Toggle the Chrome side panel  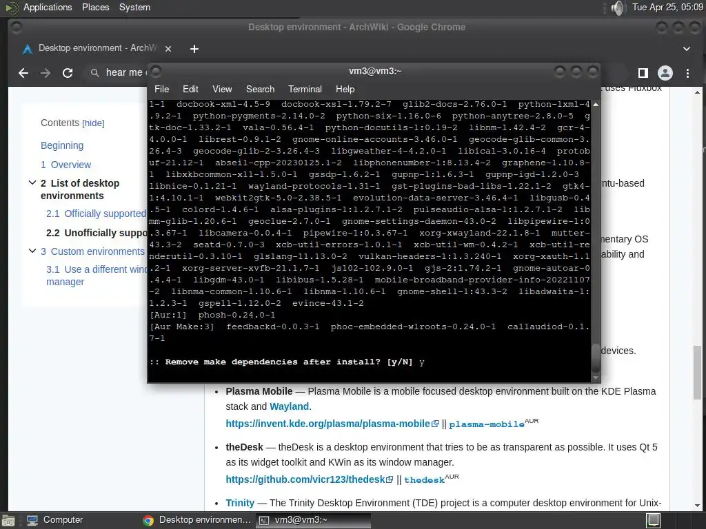tap(643, 73)
